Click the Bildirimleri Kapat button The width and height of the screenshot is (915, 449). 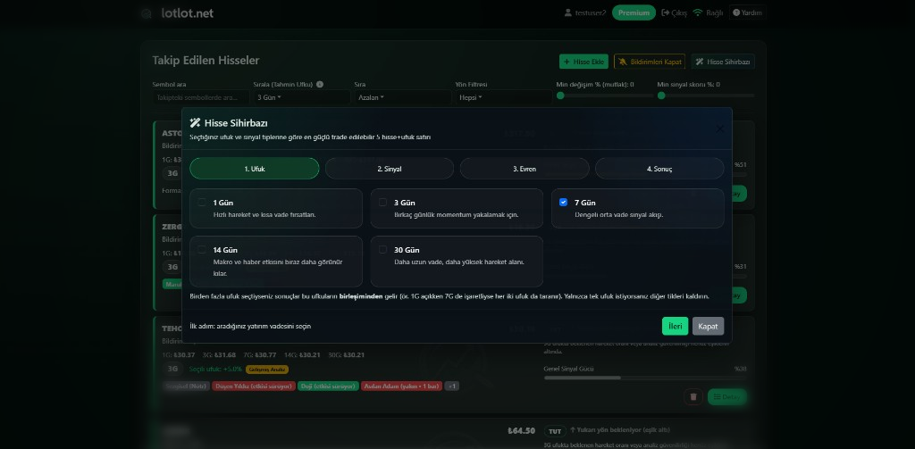click(x=650, y=62)
